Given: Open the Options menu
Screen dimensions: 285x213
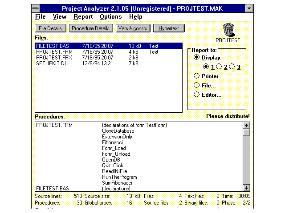Looking at the screenshot, I should pyautogui.click(x=110, y=17).
